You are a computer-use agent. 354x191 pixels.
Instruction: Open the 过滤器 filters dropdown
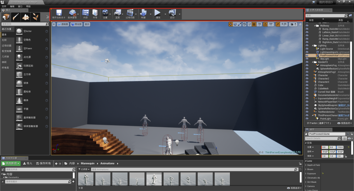[x=84, y=169]
